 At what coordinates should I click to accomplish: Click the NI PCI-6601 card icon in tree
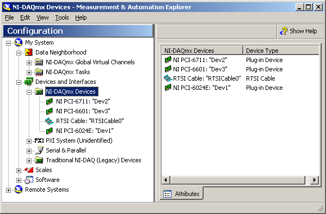50,111
